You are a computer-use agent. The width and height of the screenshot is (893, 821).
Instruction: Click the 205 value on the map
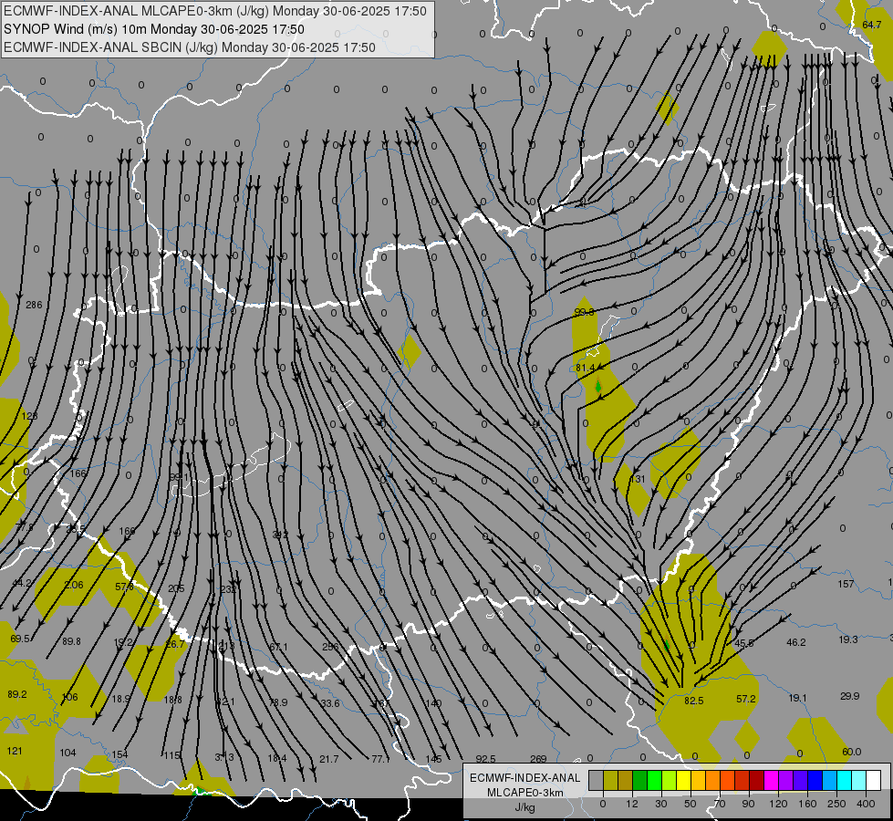tap(176, 588)
